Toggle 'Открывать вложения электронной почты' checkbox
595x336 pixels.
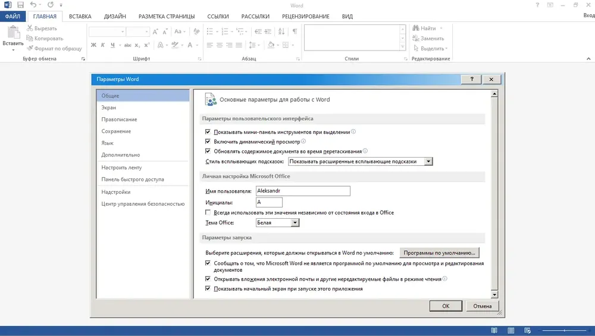[208, 279]
